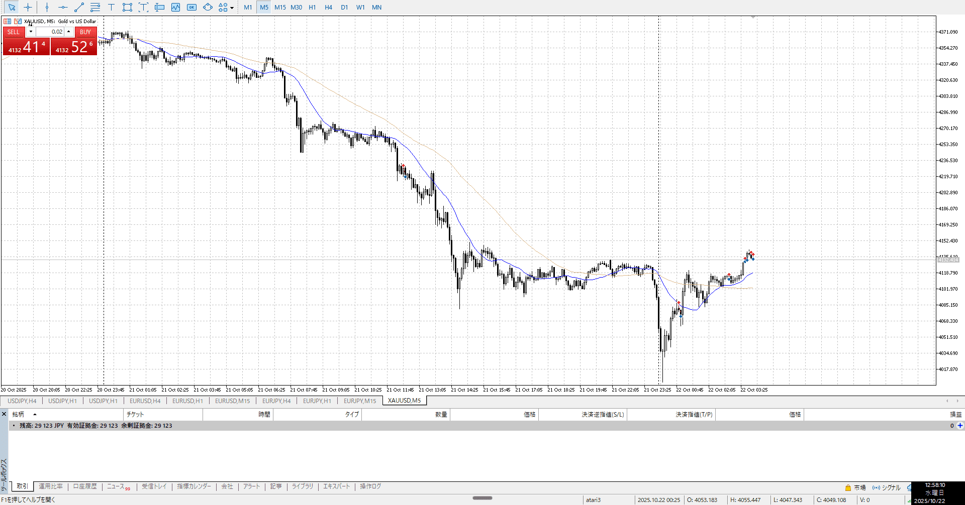This screenshot has height=505, width=965.
Task: Open the shapes objects dropdown arrow
Action: [232, 8]
